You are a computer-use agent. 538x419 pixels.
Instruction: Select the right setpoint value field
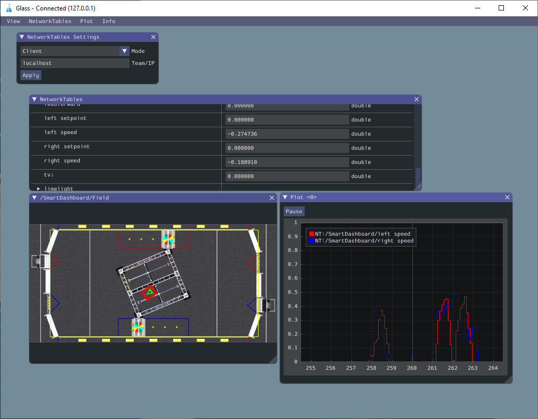[x=287, y=148]
